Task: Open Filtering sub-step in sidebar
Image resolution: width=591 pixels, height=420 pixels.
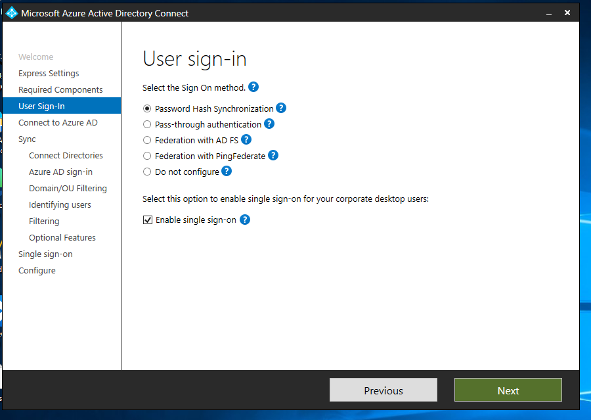Action: [44, 221]
